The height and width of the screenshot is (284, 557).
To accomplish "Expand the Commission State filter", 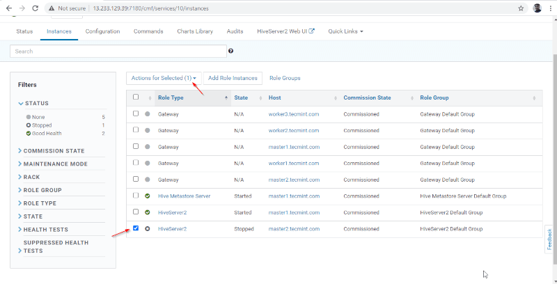I will (54, 151).
